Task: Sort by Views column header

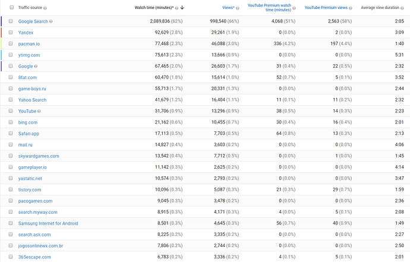Action: click(228, 8)
